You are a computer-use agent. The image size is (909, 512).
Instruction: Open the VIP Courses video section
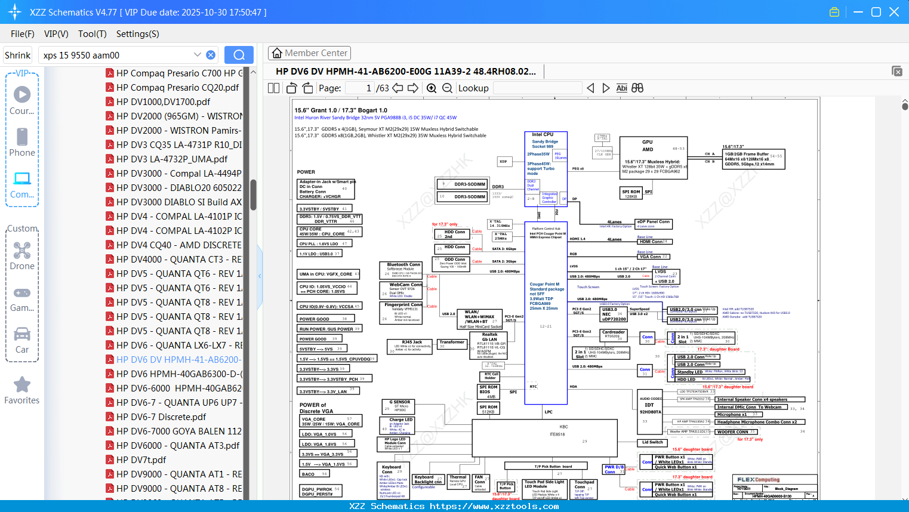[x=22, y=100]
